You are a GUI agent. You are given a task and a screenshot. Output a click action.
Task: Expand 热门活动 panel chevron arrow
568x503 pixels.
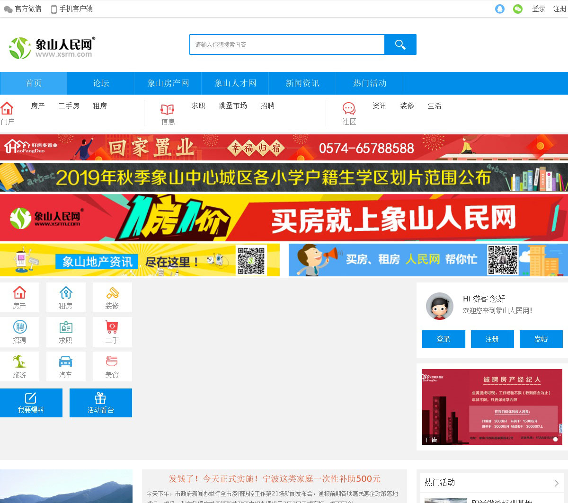(x=556, y=483)
